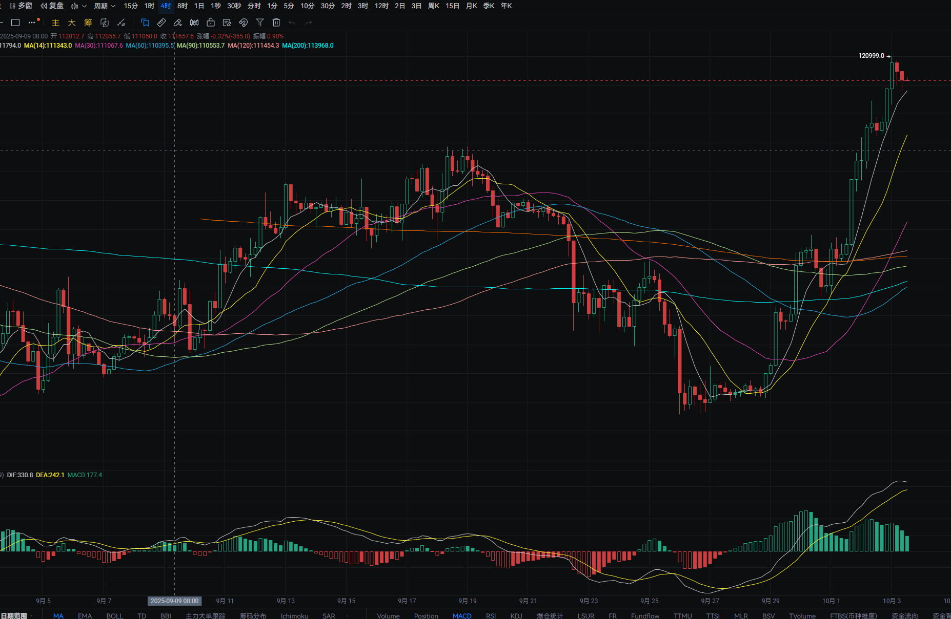Click the eraser tool icon
951x619 pixels.
pos(178,23)
